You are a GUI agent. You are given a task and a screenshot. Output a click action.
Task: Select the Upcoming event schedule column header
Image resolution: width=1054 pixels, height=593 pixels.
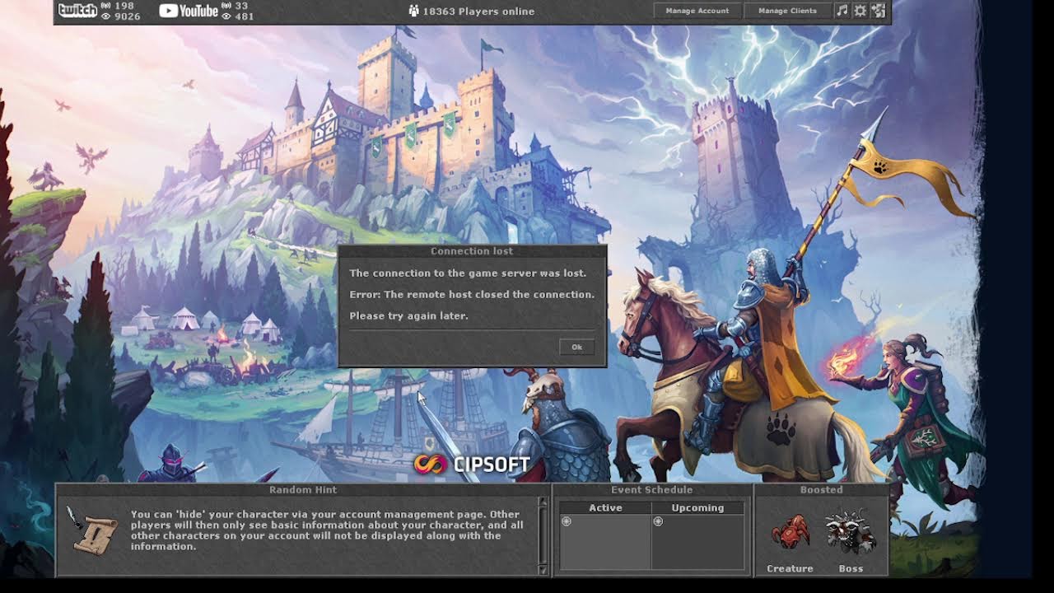coord(697,508)
